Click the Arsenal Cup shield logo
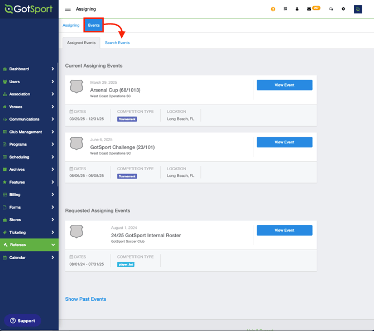 point(76,87)
